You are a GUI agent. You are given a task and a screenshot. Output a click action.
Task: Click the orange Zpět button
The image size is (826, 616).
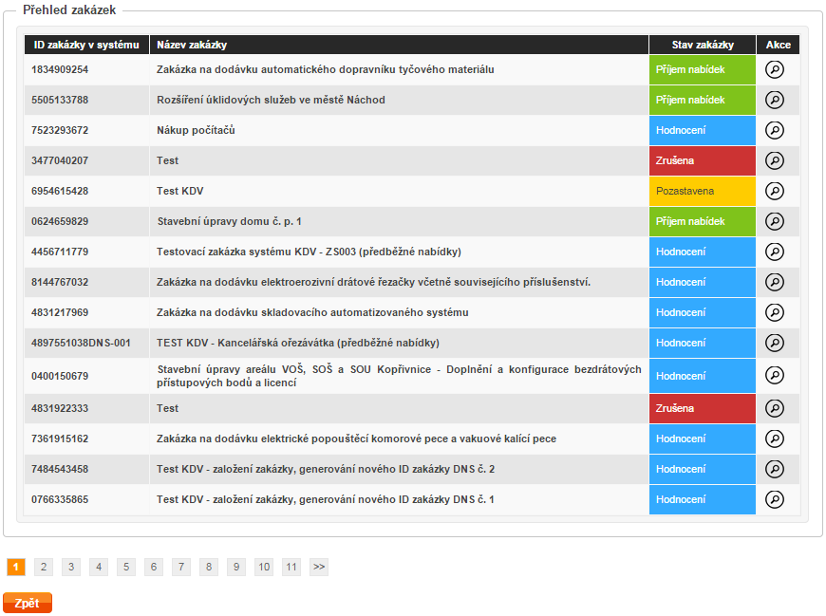(28, 604)
